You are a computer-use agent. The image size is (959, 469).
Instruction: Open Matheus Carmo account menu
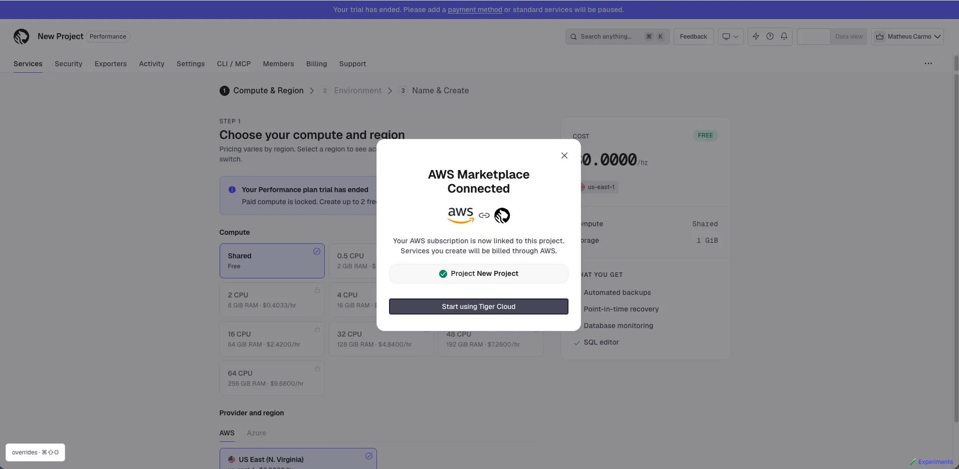[x=907, y=36]
